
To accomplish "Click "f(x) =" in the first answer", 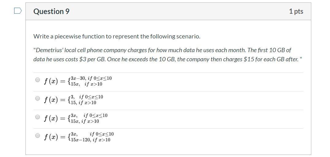I will (x=55, y=81).
